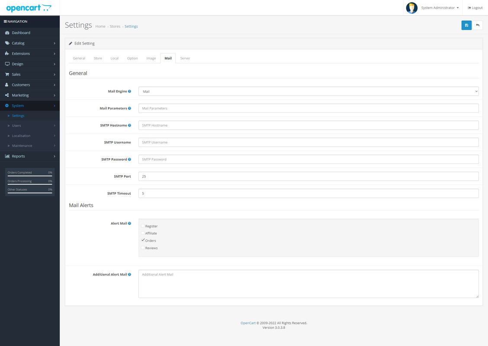
Task: Click the Edit Setting pencil icon
Action: tap(71, 43)
